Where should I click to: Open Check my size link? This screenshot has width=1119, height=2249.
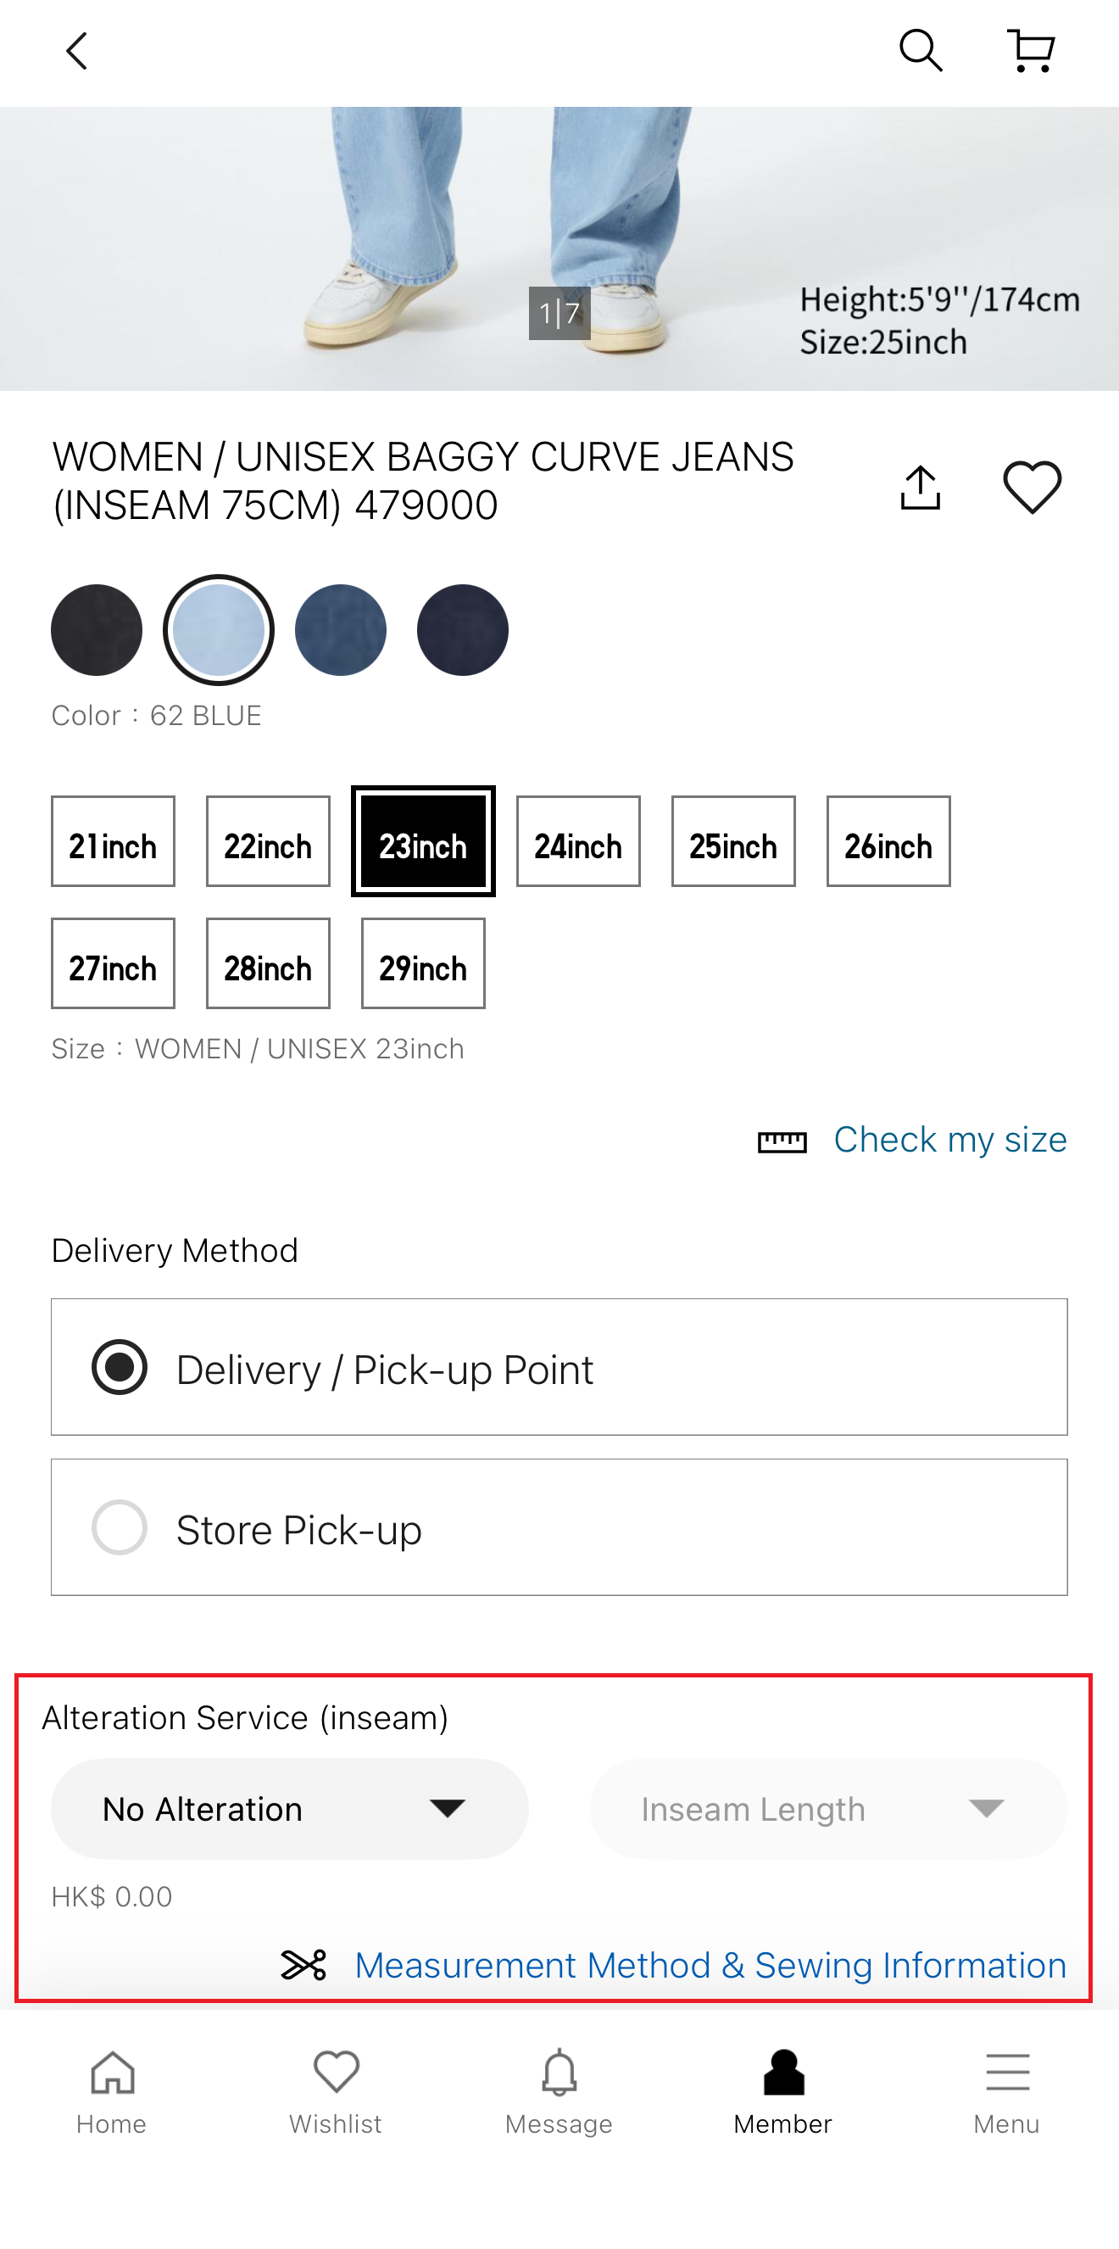949,1140
